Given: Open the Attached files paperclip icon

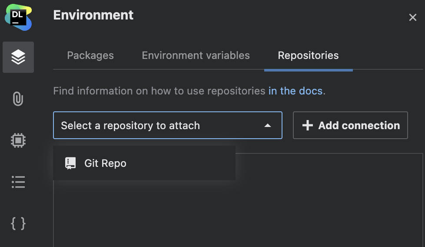Looking at the screenshot, I should pos(18,98).
